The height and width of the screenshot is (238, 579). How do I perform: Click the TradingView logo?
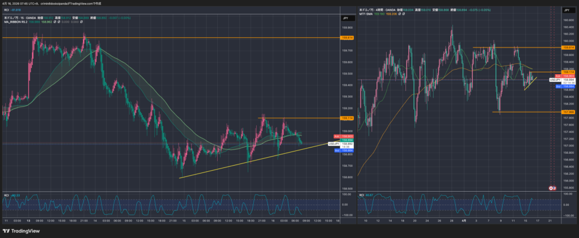point(21,231)
